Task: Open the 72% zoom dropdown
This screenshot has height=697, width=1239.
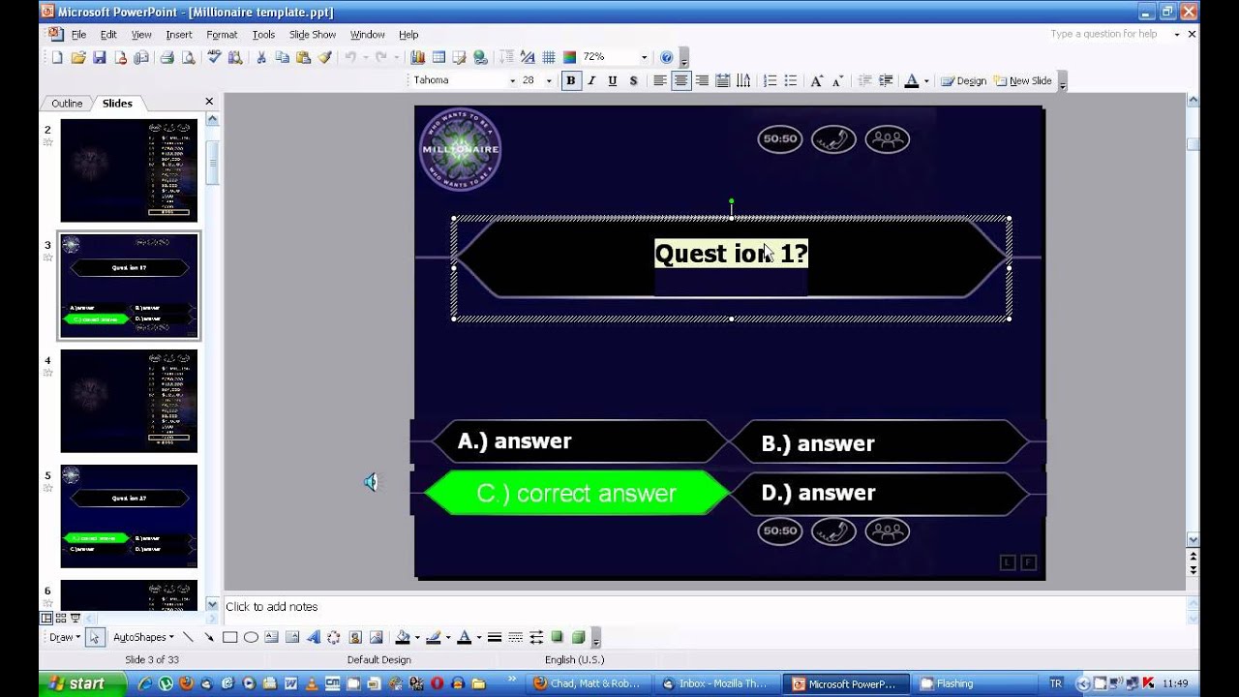Action: tap(644, 58)
